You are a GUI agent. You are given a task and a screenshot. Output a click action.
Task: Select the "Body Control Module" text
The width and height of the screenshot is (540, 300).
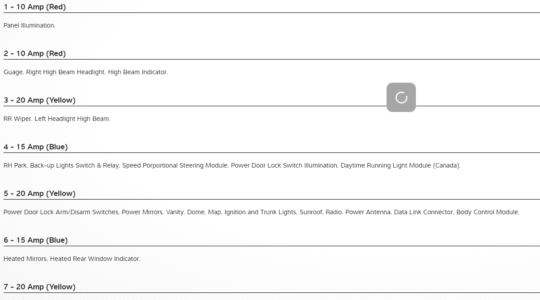click(487, 212)
